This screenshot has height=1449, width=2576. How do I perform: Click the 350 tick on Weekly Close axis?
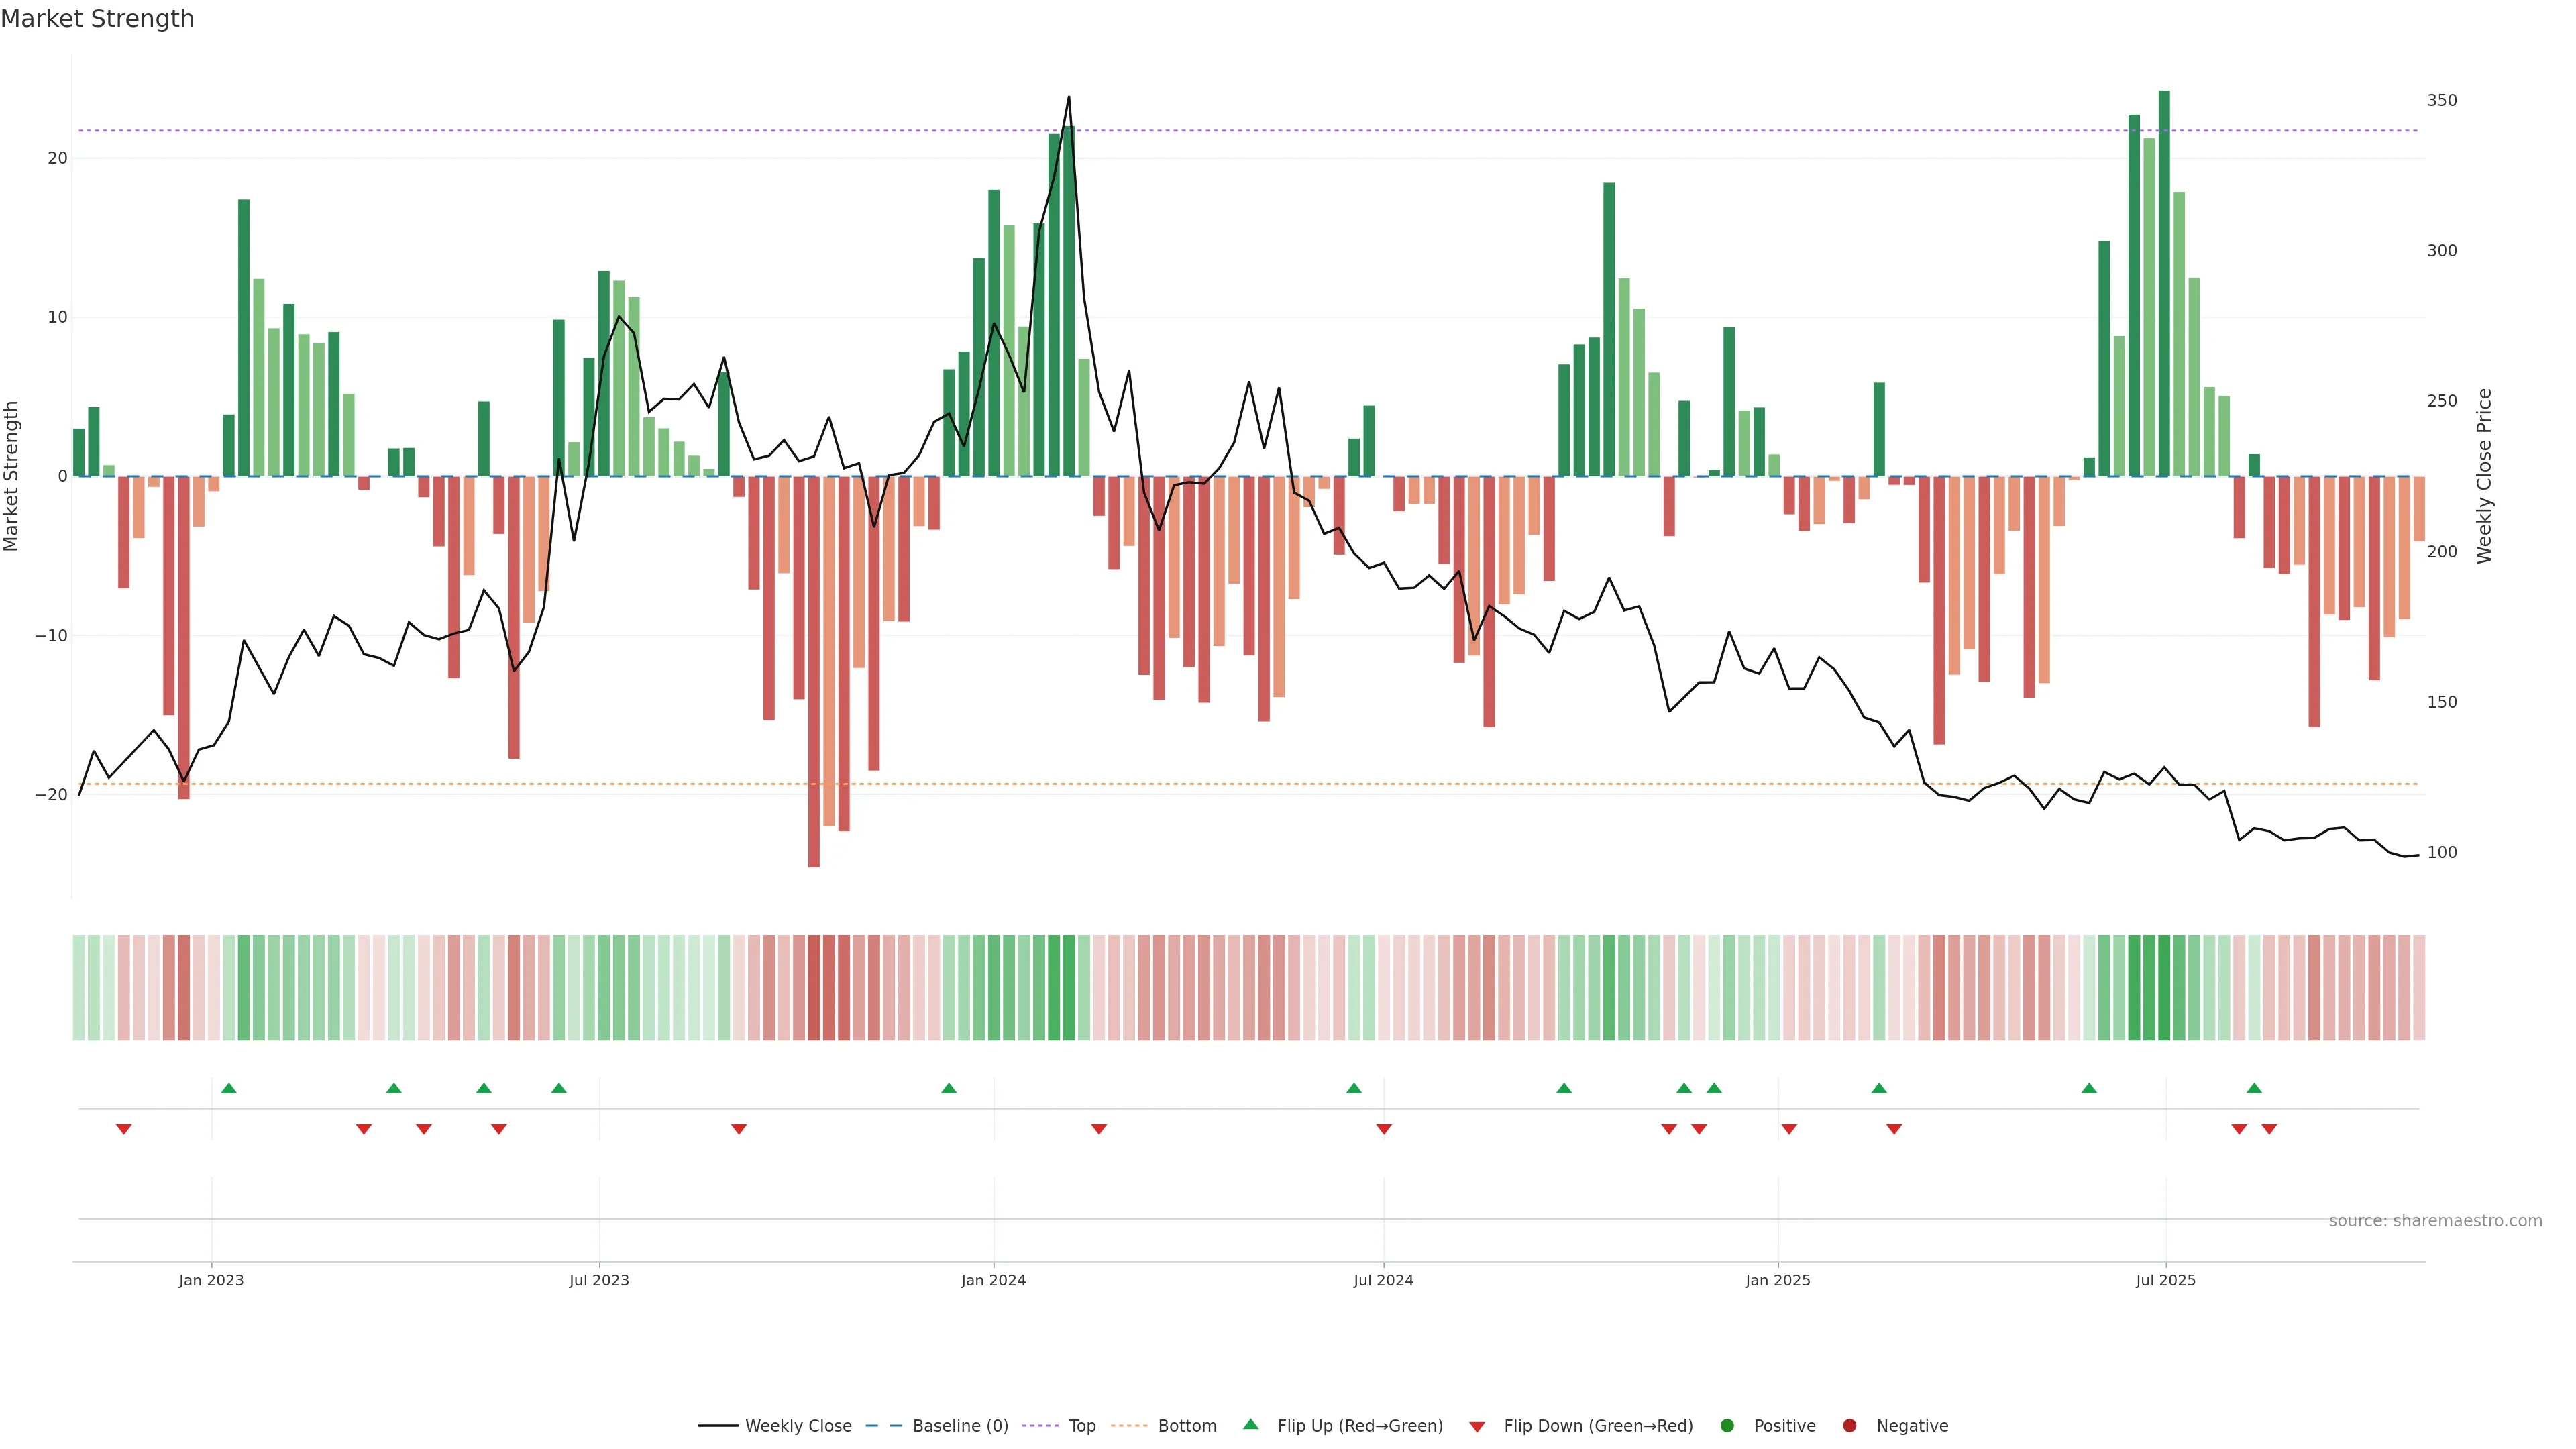click(x=2441, y=100)
